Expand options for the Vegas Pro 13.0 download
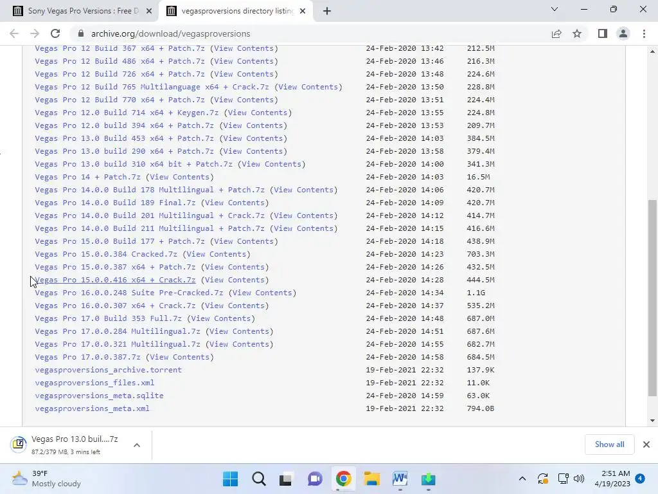 pos(137,445)
